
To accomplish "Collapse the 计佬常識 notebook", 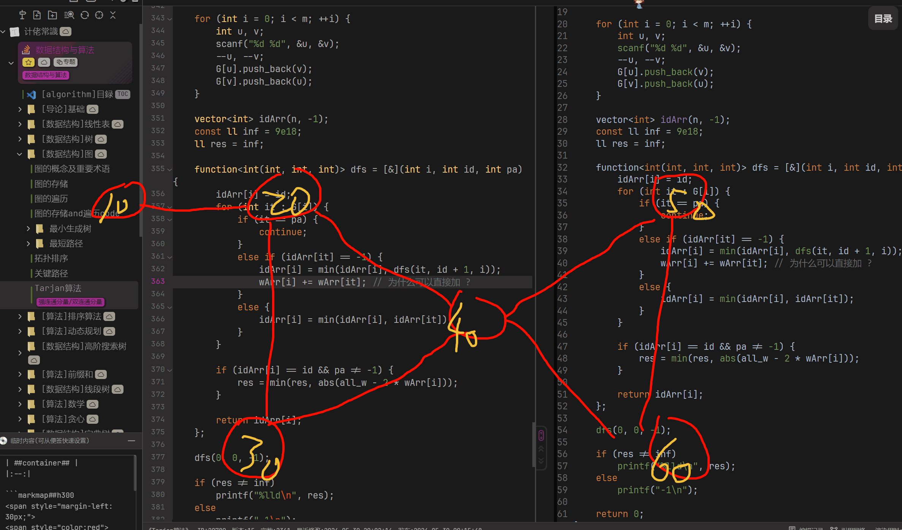I will [3, 31].
